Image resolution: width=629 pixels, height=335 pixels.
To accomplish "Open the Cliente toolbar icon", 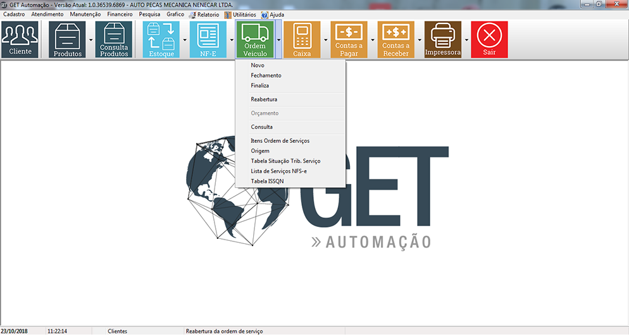I will tap(20, 39).
